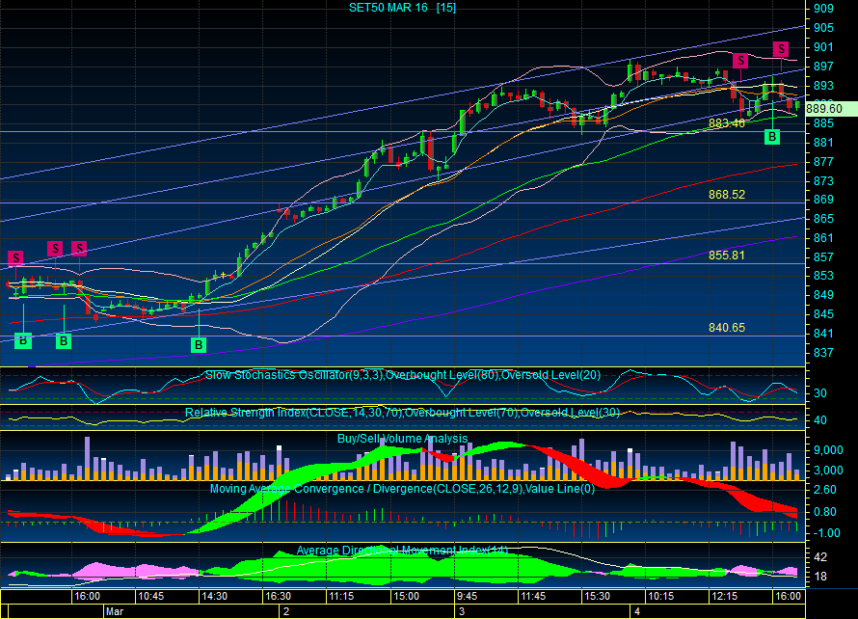Click the Mar month label on the date axis

click(115, 611)
